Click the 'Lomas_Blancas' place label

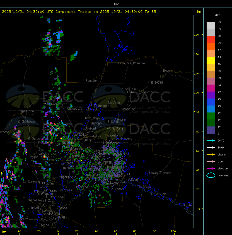(x=160, y=173)
